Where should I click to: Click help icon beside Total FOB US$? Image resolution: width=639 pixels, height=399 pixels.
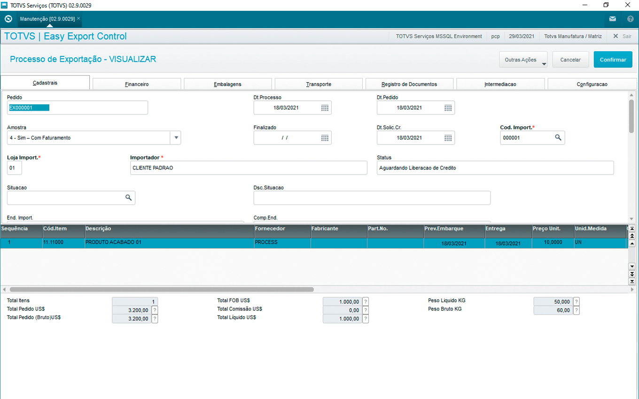click(366, 302)
